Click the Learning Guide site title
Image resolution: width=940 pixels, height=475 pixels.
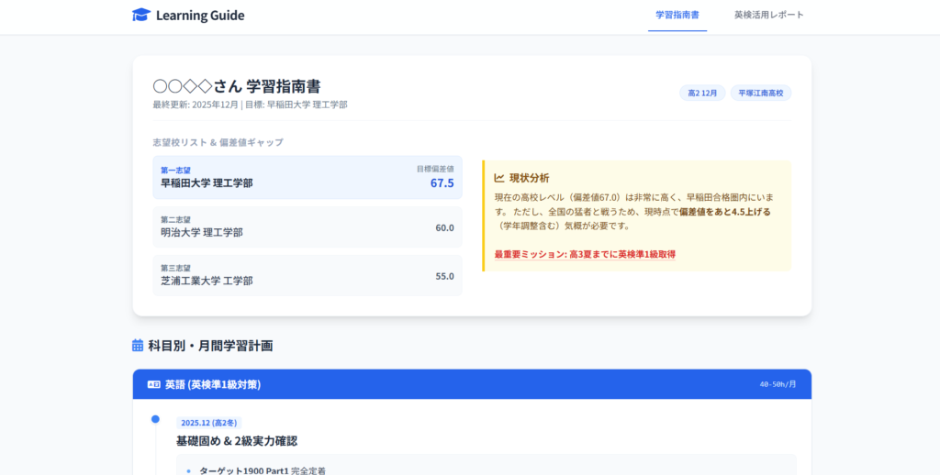(x=200, y=15)
